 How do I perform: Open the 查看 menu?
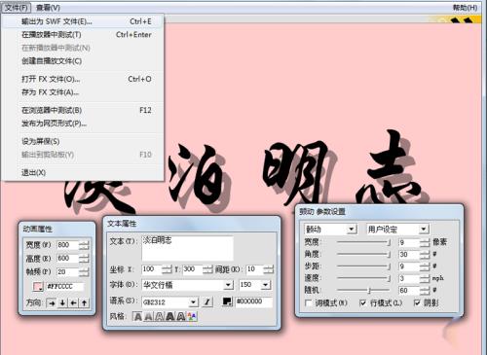pos(48,8)
